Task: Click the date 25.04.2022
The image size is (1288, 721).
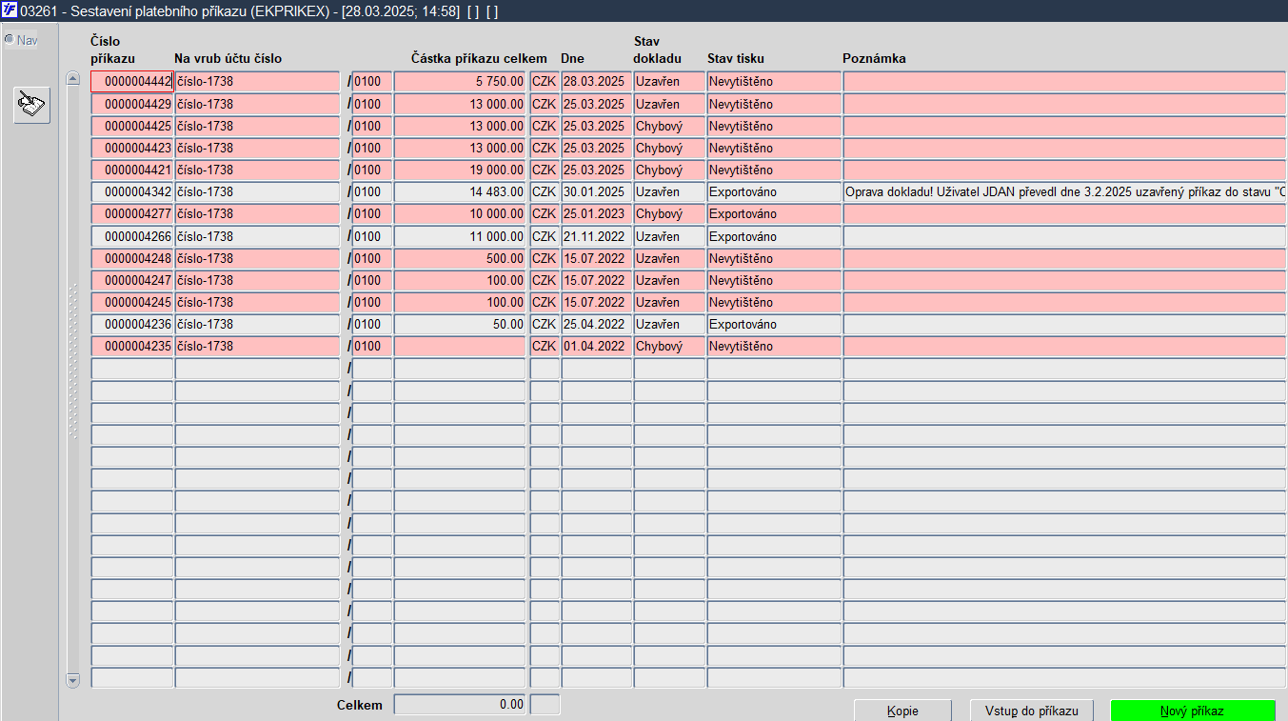Action: coord(596,324)
